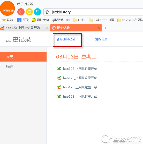
Task: Open the Links bookmark folder
Action: click(79, 20)
